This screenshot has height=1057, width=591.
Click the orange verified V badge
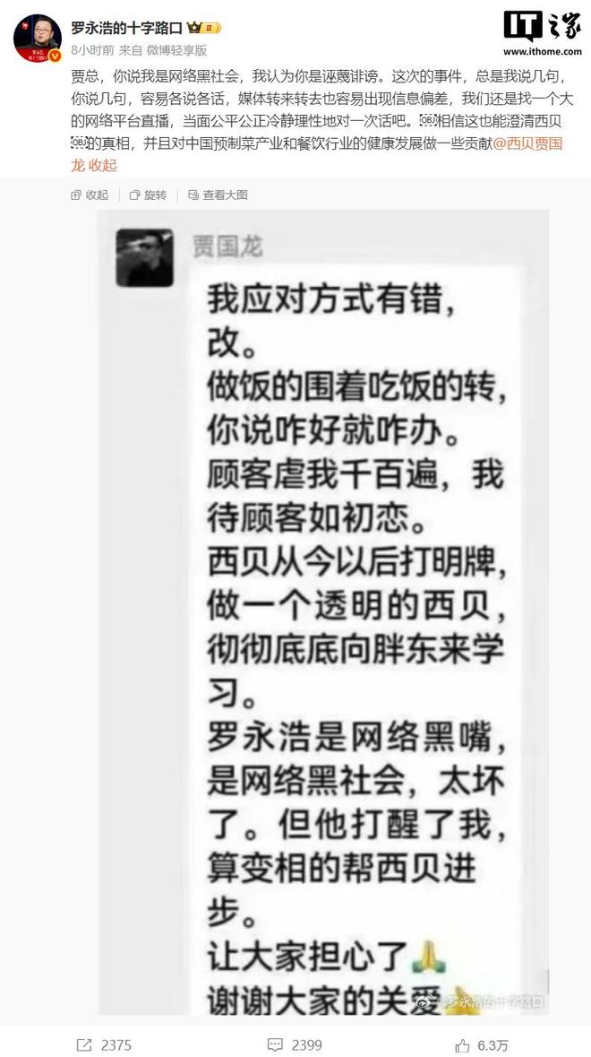tap(55, 56)
